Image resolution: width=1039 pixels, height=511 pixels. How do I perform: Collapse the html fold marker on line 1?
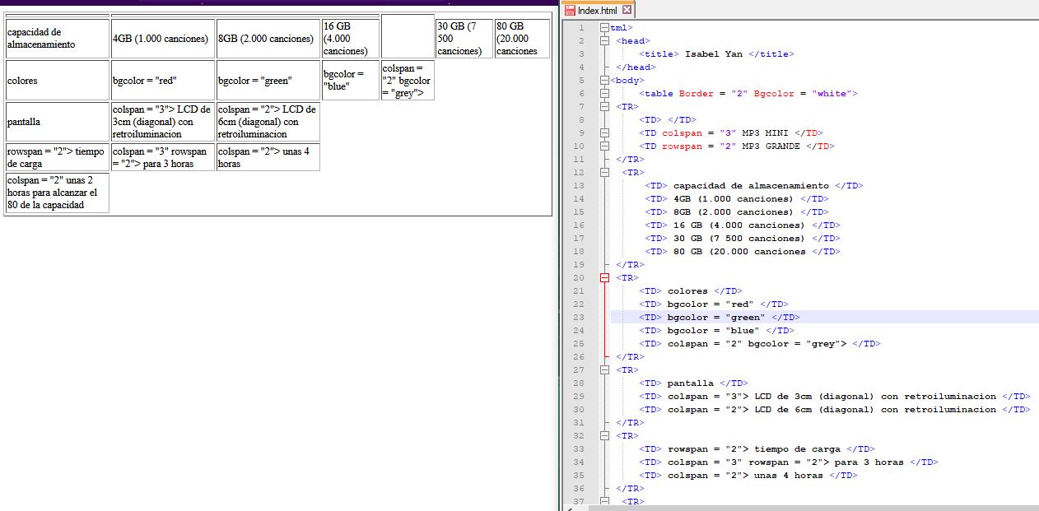pos(605,27)
